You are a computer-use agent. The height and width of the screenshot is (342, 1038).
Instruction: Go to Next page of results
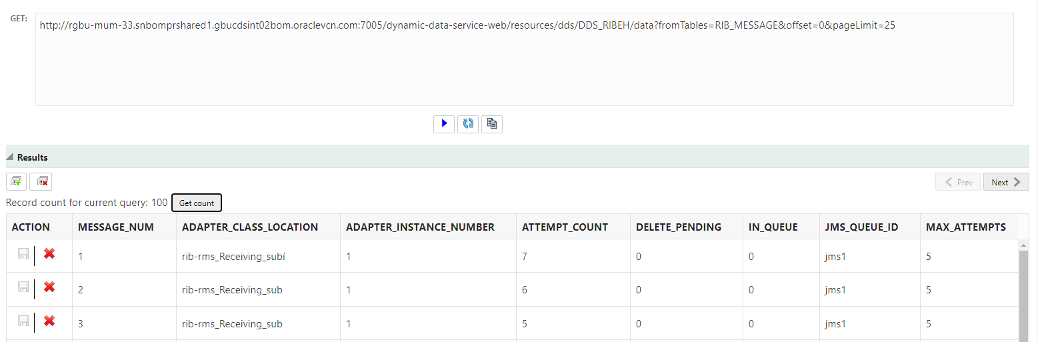click(1006, 182)
